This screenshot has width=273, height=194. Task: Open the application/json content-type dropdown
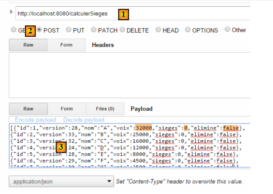(x=61, y=181)
